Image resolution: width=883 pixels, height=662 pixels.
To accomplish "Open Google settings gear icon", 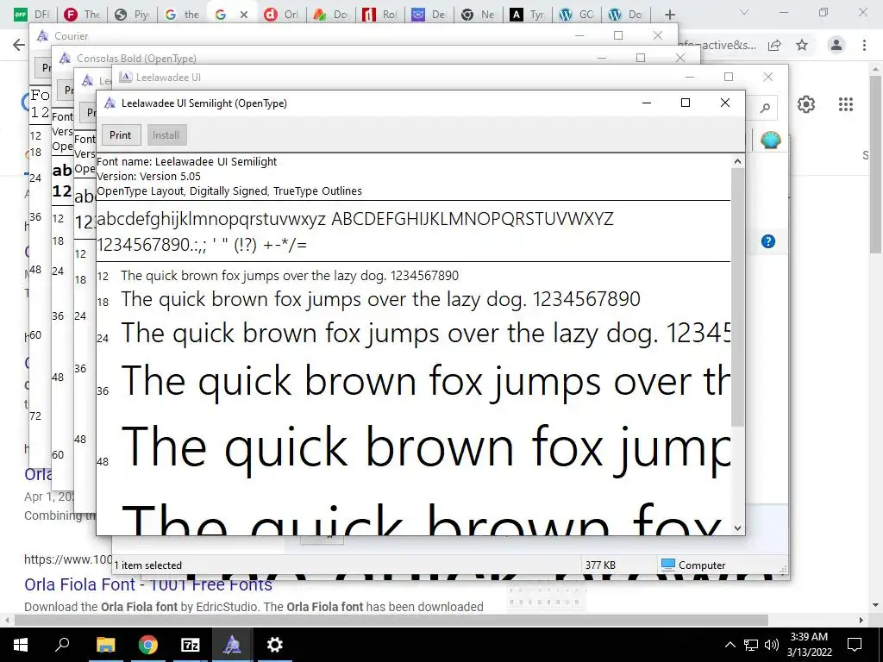I will point(806,104).
